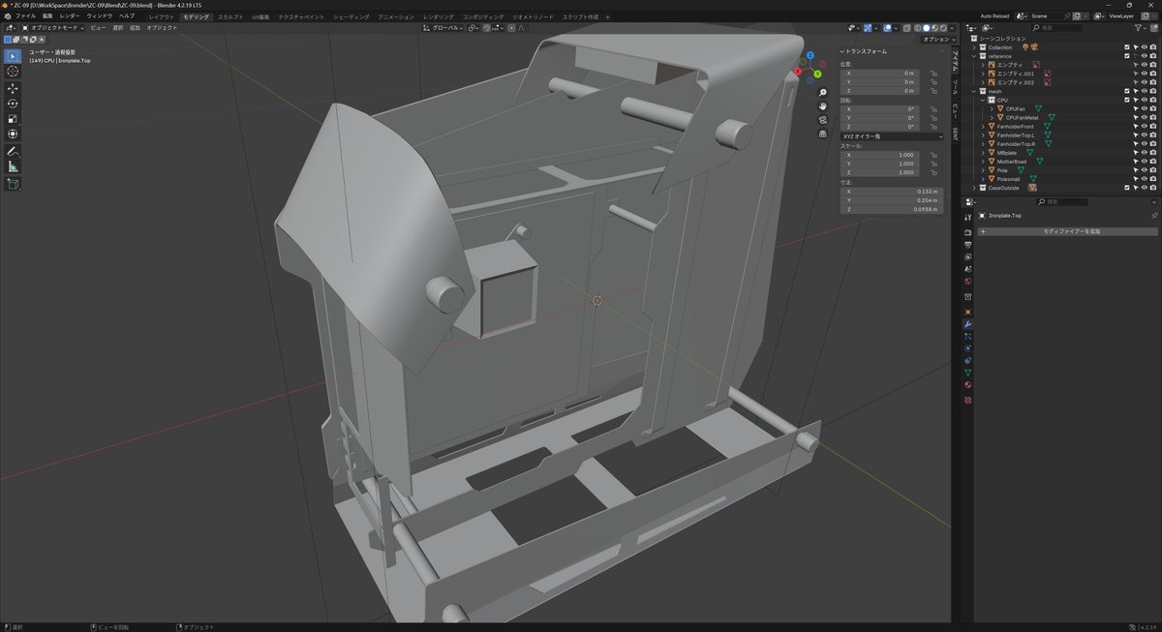Switch to solid viewport shading
Screen dimensions: 1162x632
point(926,28)
